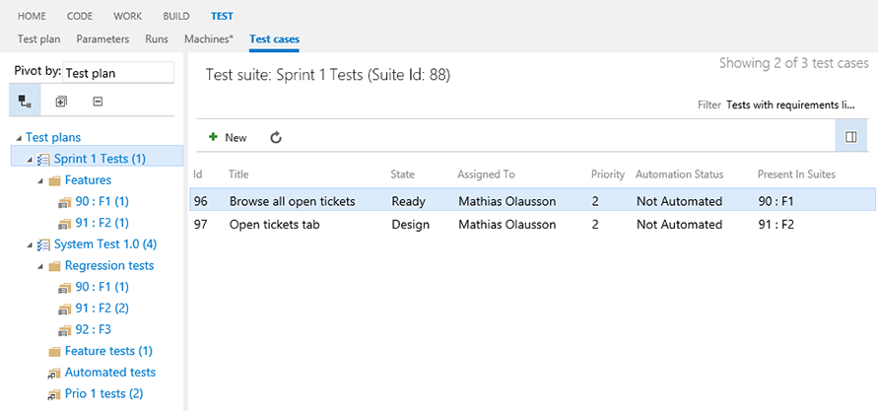878x411 pixels.
Task: Open the WORK hub
Action: click(128, 16)
